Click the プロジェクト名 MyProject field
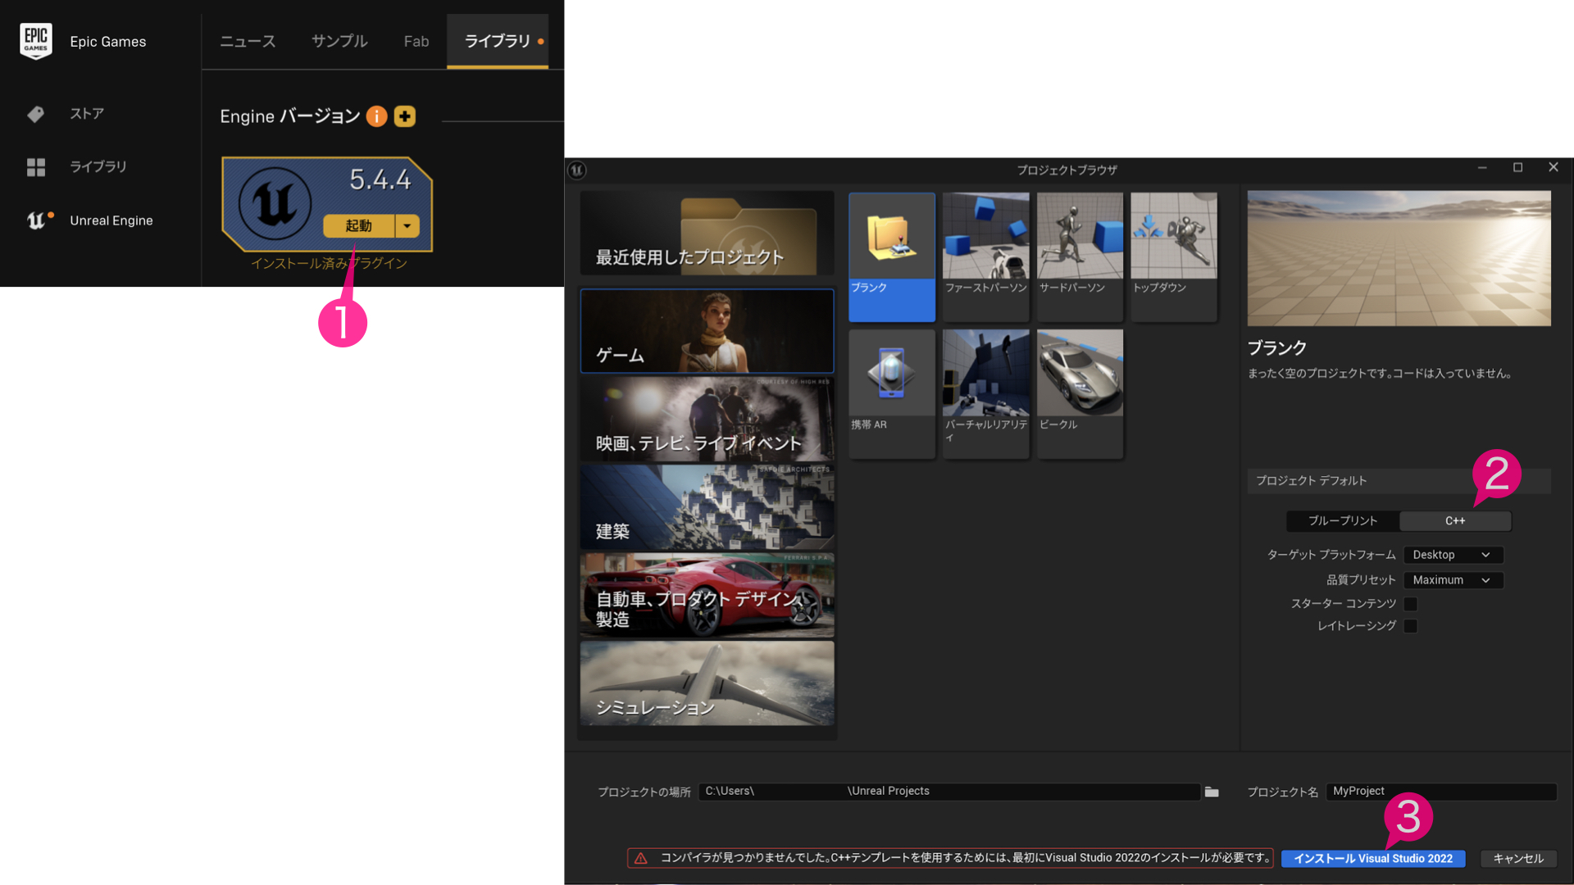Screen dimensions: 1574x885 [x=1441, y=792]
